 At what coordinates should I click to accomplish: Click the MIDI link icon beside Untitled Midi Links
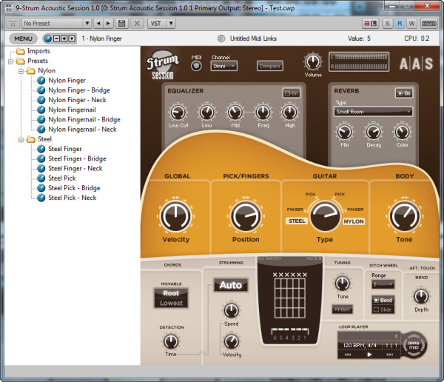[x=221, y=38]
